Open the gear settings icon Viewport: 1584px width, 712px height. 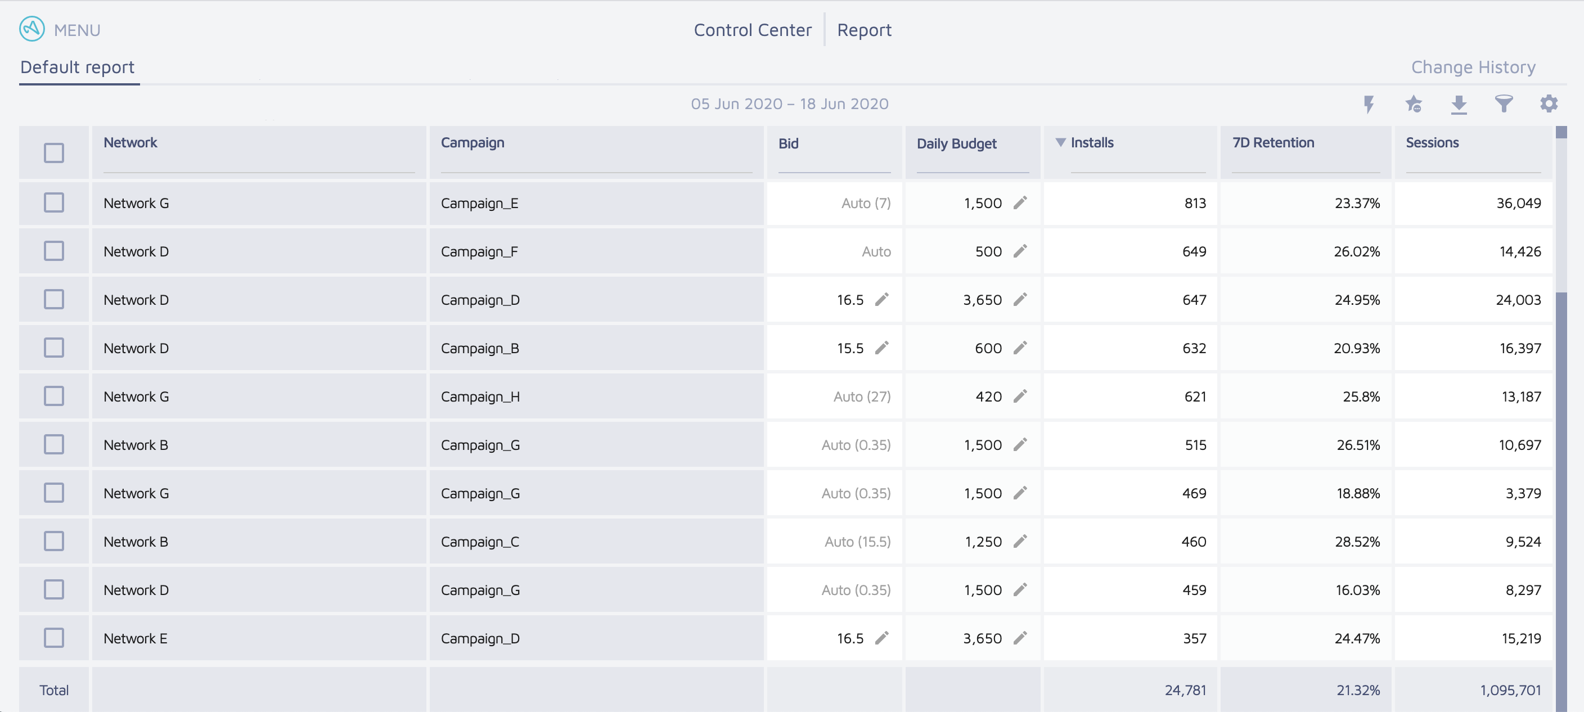pyautogui.click(x=1549, y=104)
